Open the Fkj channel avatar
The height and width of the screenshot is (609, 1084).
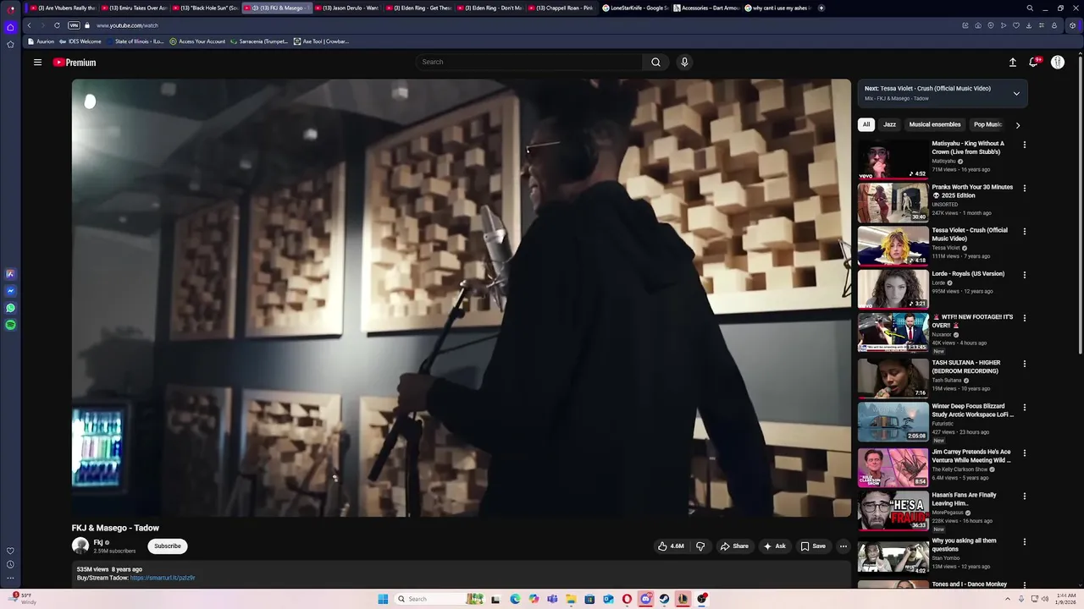coord(80,546)
